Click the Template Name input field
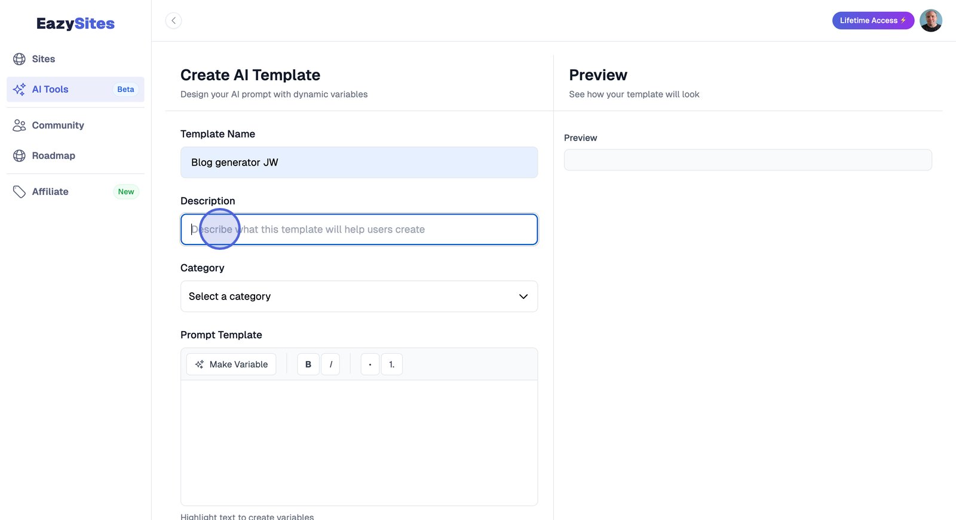 point(358,163)
